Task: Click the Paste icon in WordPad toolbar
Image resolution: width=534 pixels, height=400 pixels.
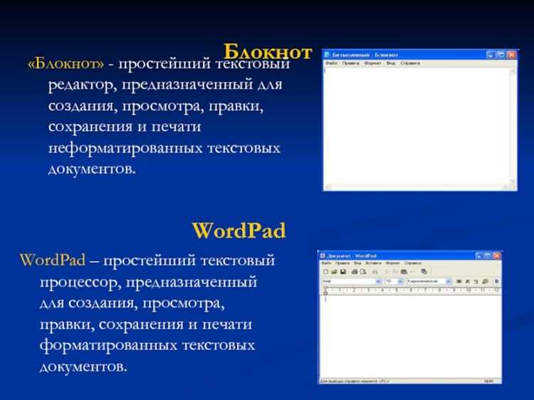Action: click(x=404, y=272)
